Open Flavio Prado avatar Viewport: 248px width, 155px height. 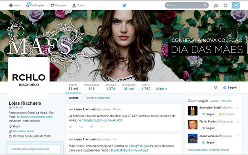(x=193, y=125)
